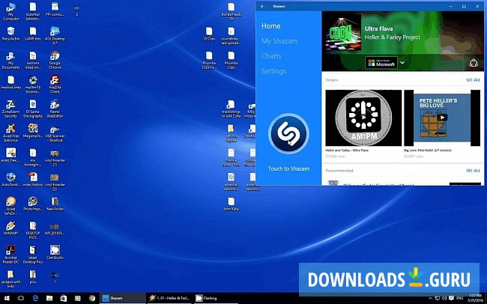Select the Avast Free Antivirus icon

11,133
